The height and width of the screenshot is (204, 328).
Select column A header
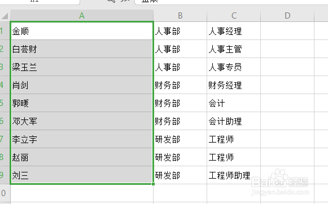point(82,16)
